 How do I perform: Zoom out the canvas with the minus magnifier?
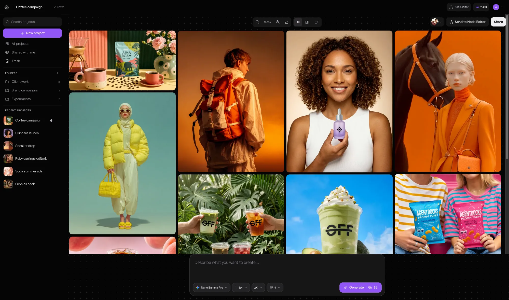pos(257,22)
